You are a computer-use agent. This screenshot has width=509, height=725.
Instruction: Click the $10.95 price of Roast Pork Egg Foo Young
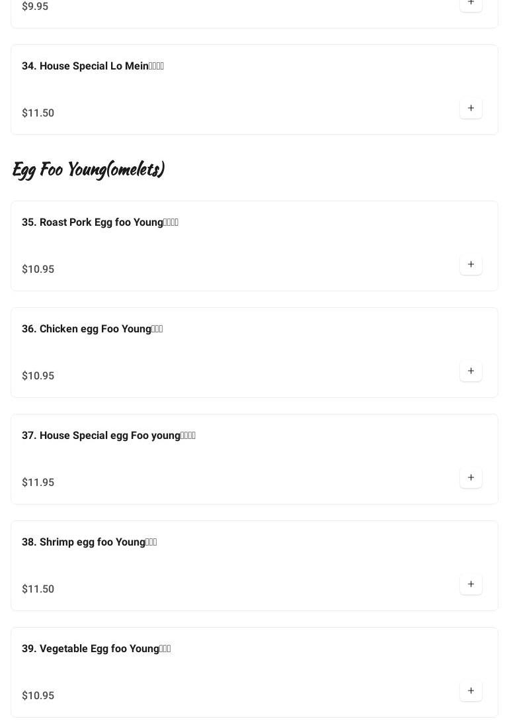[x=38, y=269]
